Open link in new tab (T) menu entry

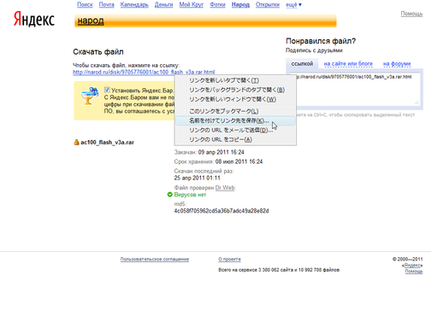pos(235,80)
